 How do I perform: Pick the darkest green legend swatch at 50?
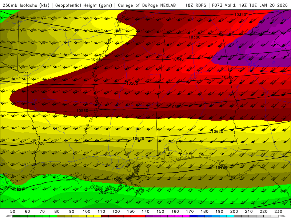tap(16, 216)
